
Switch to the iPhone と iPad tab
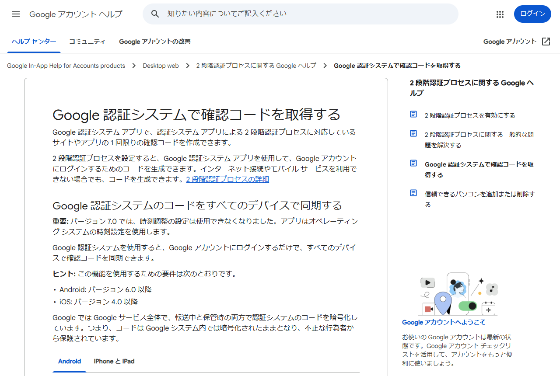tap(114, 361)
